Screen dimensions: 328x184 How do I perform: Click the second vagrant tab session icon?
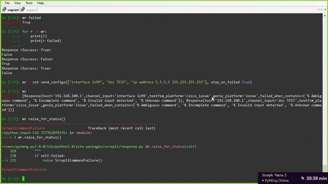tap(23, 10)
